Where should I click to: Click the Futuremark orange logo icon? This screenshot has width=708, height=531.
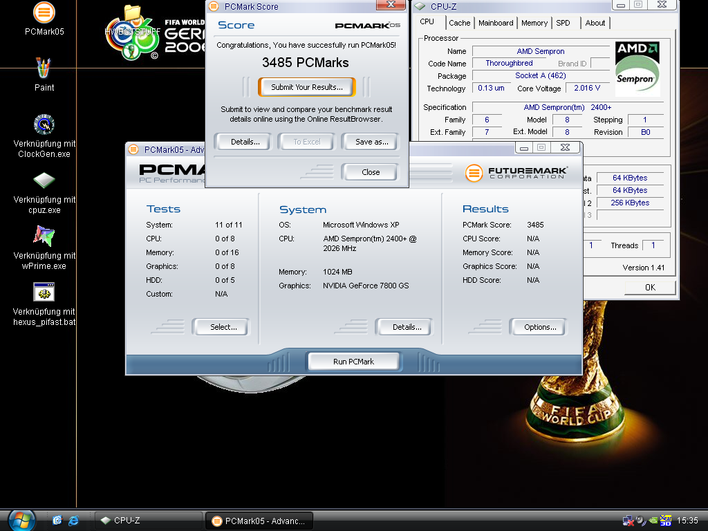[474, 172]
